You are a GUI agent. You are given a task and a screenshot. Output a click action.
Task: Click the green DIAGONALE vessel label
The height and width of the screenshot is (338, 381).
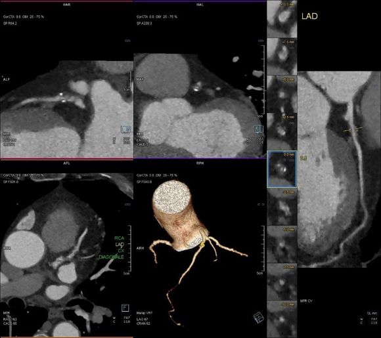point(111,257)
